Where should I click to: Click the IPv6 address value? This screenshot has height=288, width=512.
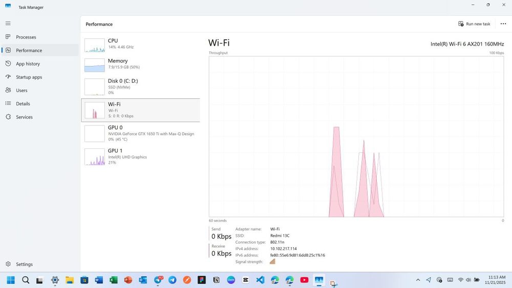pos(297,255)
